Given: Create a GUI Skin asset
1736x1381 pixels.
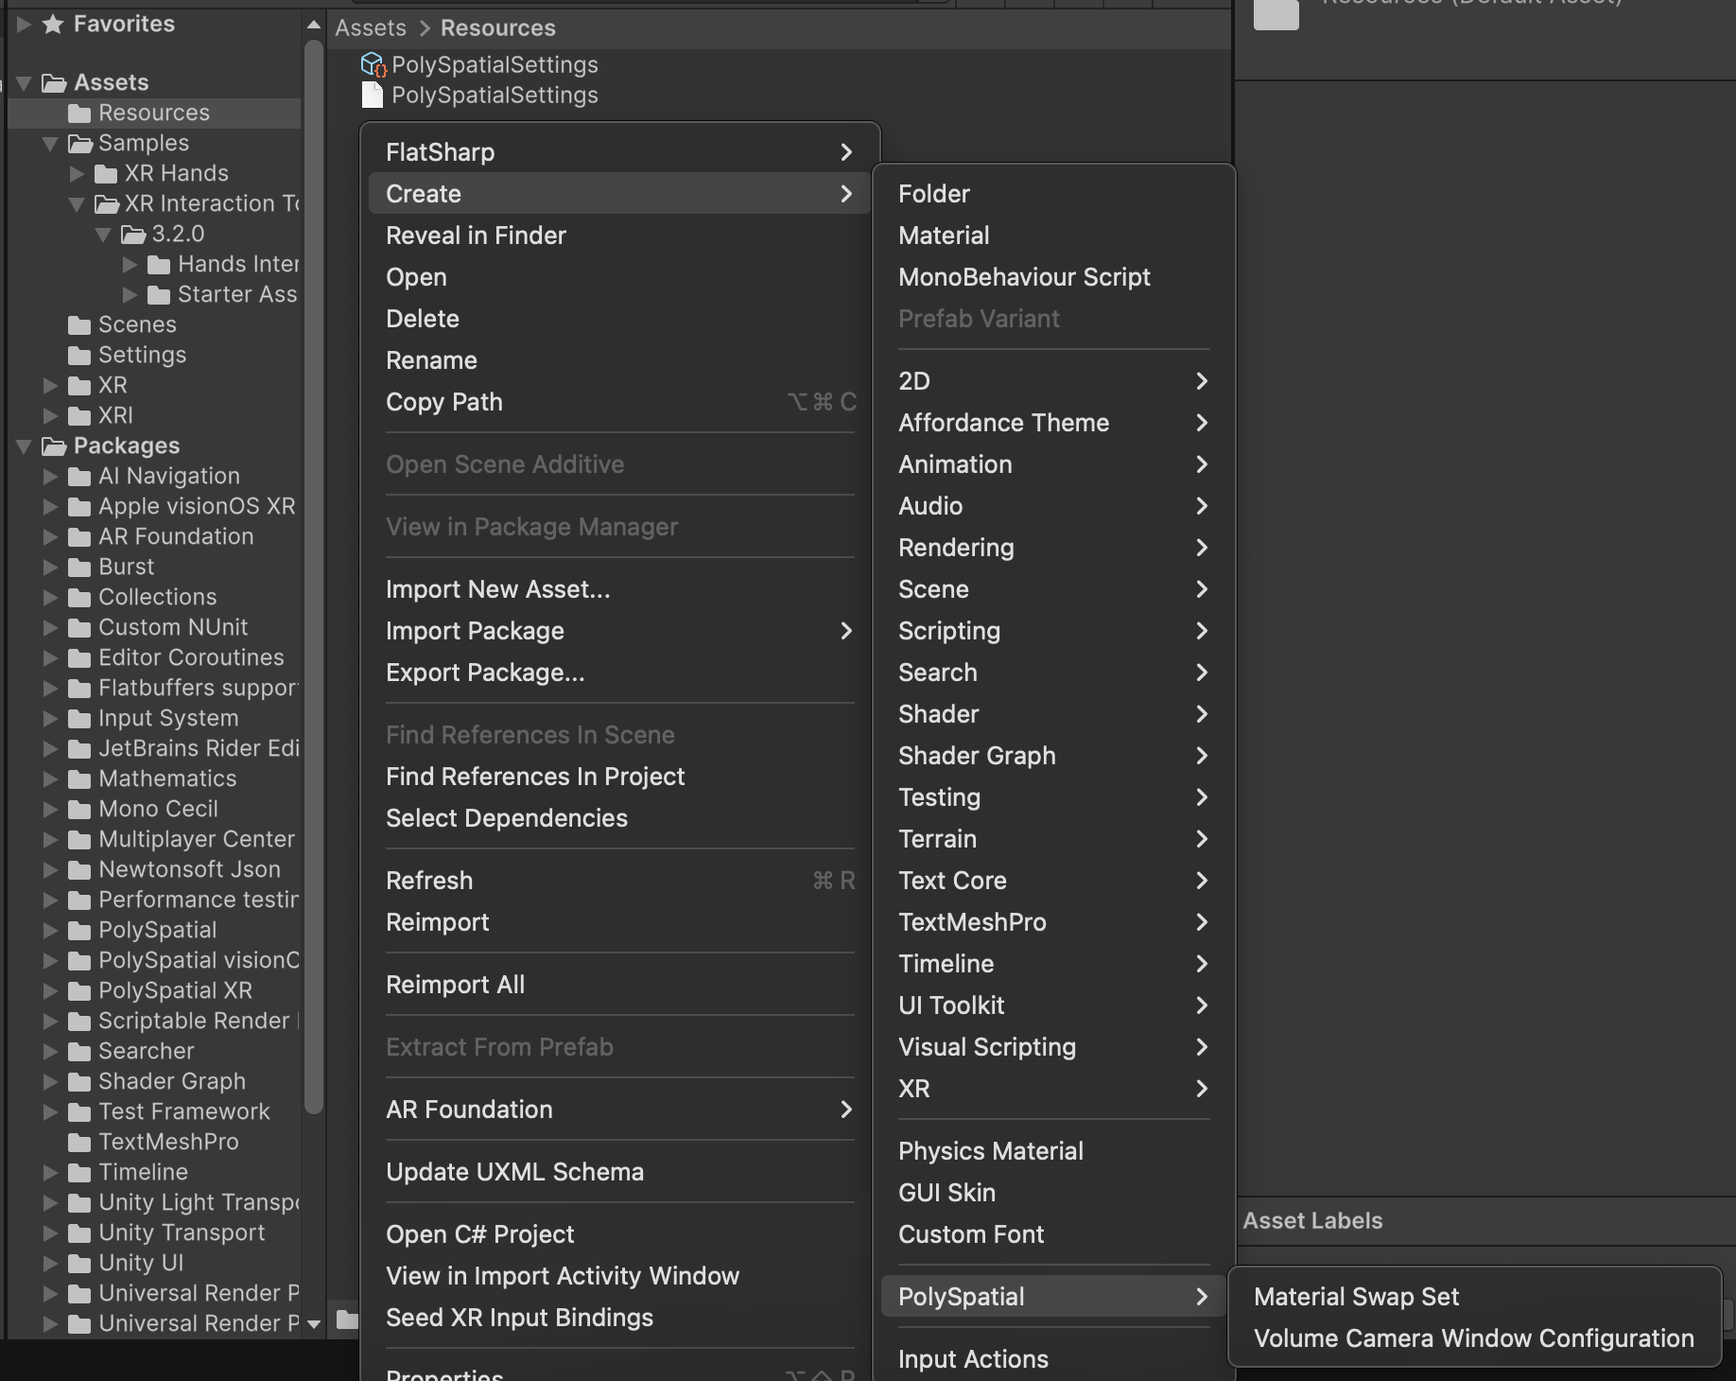Looking at the screenshot, I should (x=1053, y=1193).
